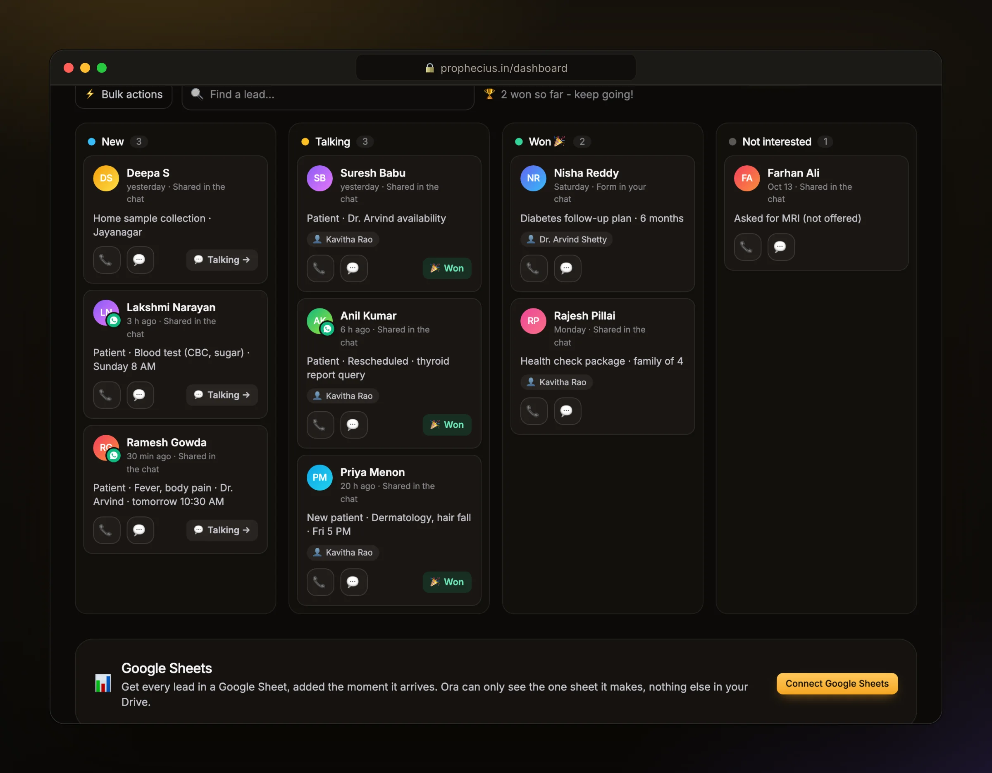Viewport: 992px width, 773px height.
Task: Open chat icon on Nisha Reddy card
Action: click(x=568, y=268)
